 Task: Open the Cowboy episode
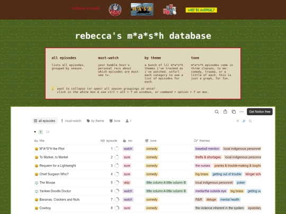(x=45, y=208)
